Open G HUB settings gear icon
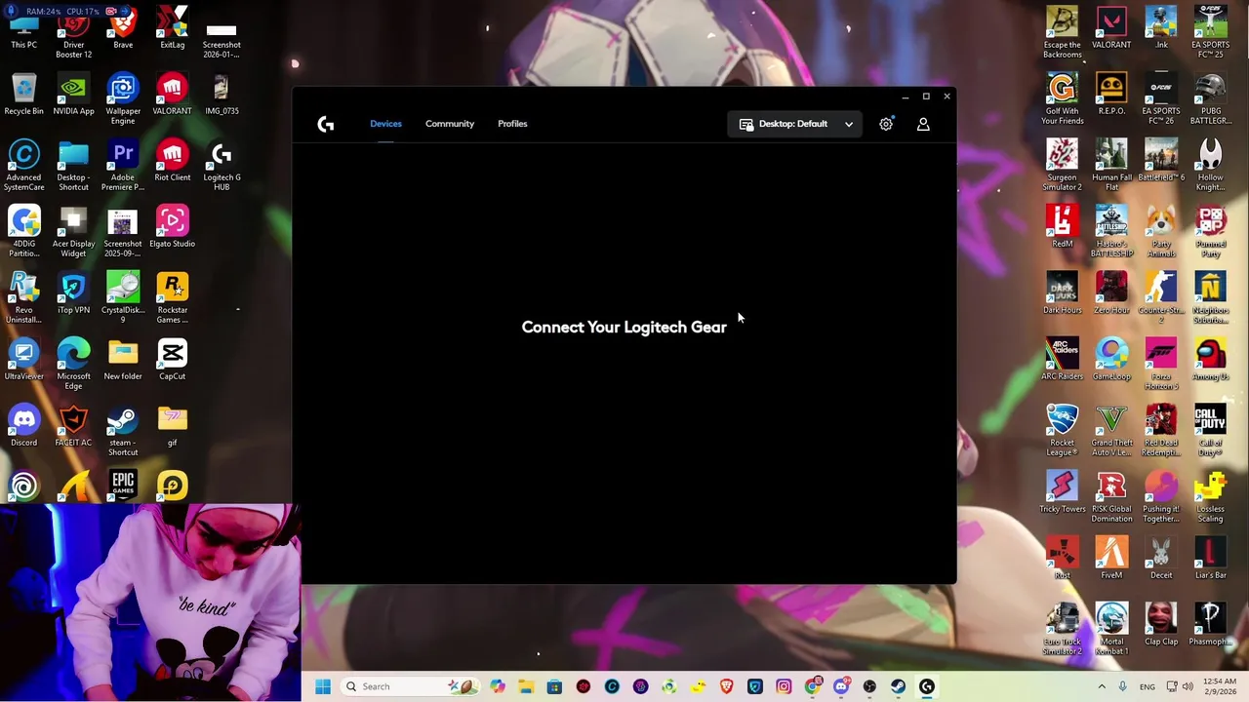Screen dimensions: 1249x702 point(886,124)
